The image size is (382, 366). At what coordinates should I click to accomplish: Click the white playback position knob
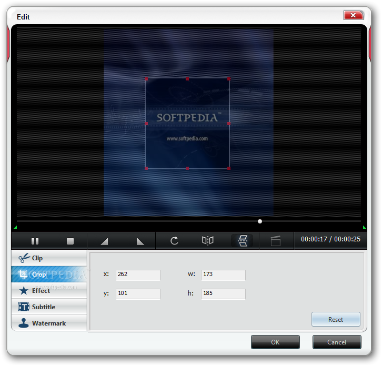[x=260, y=221]
